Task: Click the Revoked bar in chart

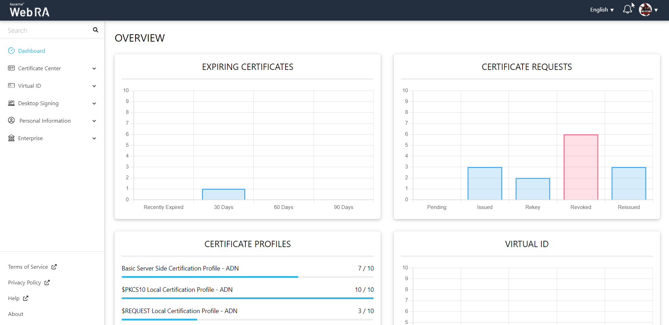Action: [581, 167]
